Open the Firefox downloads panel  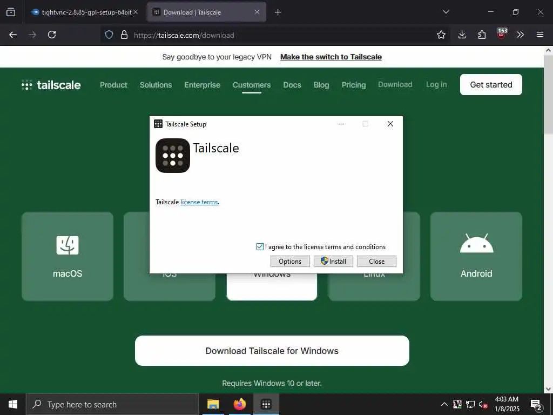coord(462,35)
